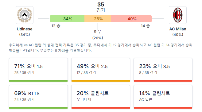The height and width of the screenshot is (112, 202).
Task: Click the AC Milan club crest logo
Action: click(178, 15)
